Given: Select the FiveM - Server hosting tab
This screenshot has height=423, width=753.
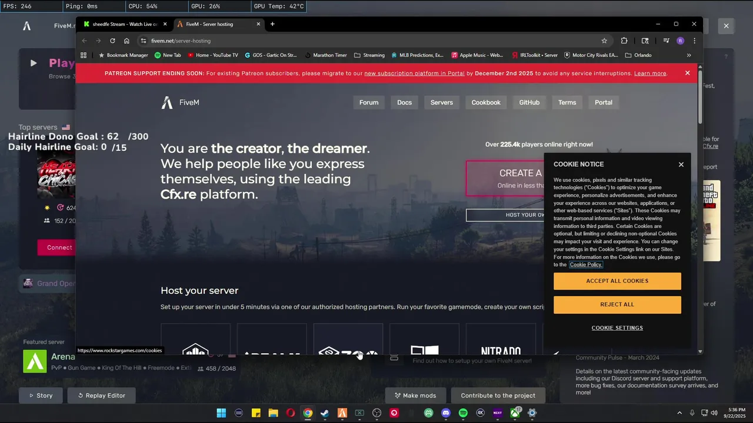Looking at the screenshot, I should coord(218,24).
